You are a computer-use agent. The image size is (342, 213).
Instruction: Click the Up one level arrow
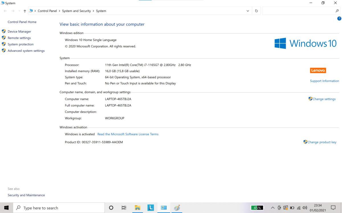(25, 11)
